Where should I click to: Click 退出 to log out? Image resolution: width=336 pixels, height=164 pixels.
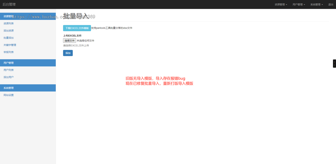pos(331,4)
